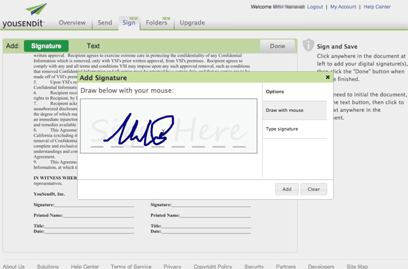This screenshot has height=269, width=408.
Task: Clear the drawn signature
Action: 314,189
